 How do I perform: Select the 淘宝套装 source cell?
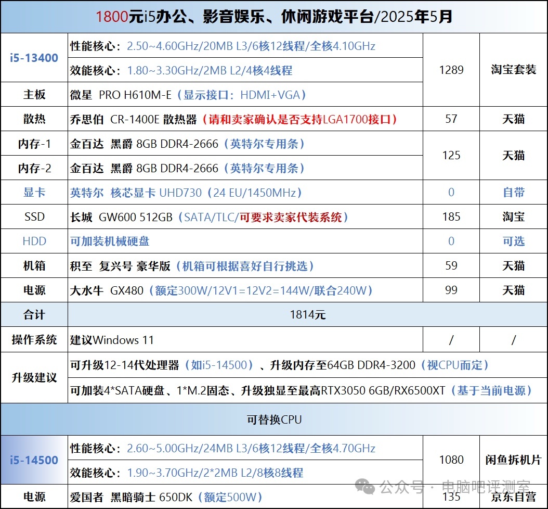click(513, 70)
